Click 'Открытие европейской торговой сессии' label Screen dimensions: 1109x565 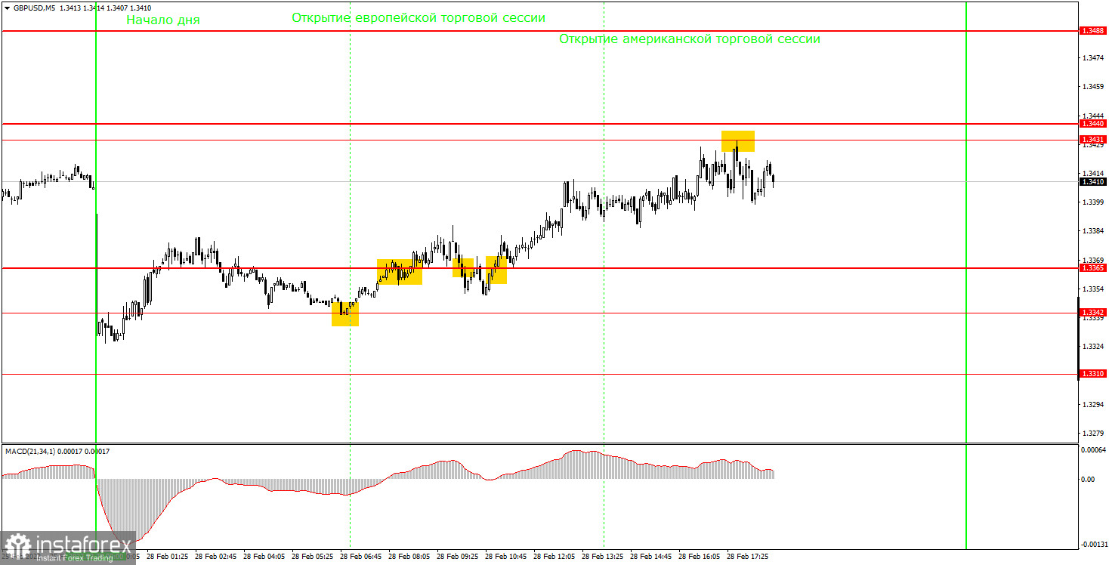pos(419,17)
